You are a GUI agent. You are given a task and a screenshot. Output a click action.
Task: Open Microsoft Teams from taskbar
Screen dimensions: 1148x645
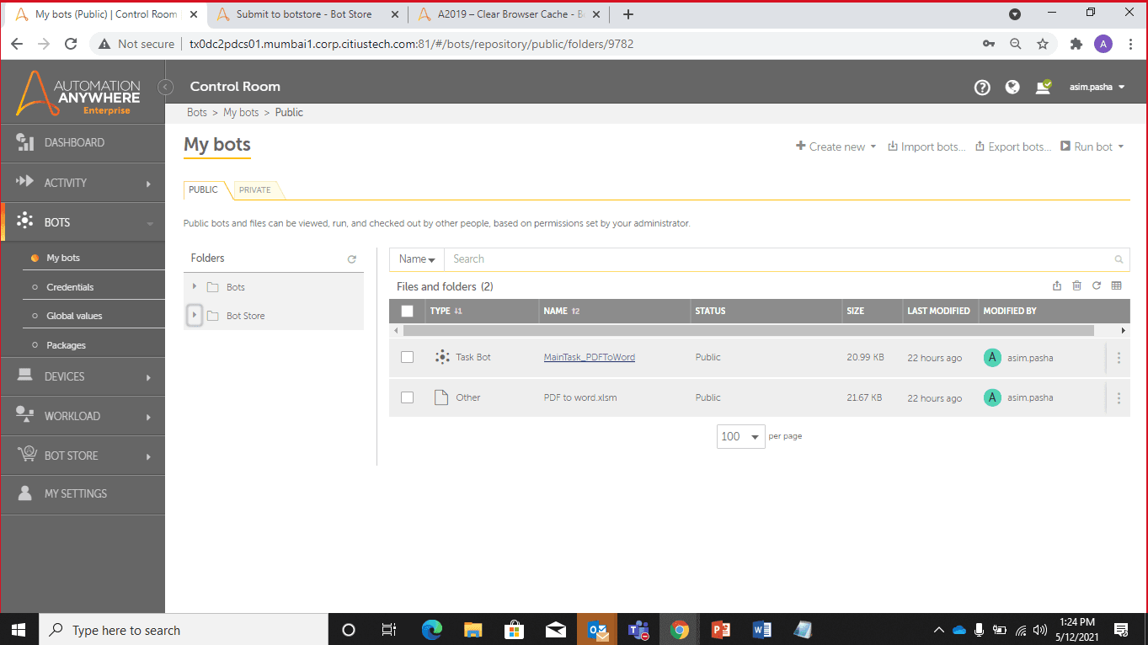pyautogui.click(x=638, y=630)
